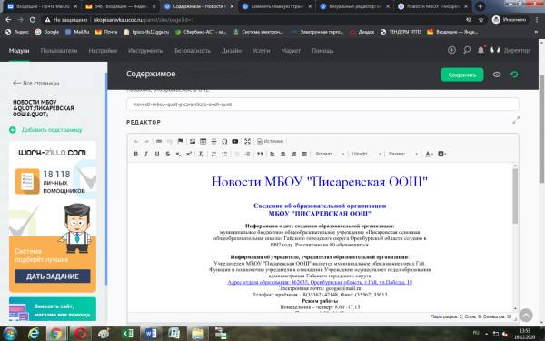Embed a YouTube video in the editor
Screen dimensions: 545x341
(x=235, y=141)
